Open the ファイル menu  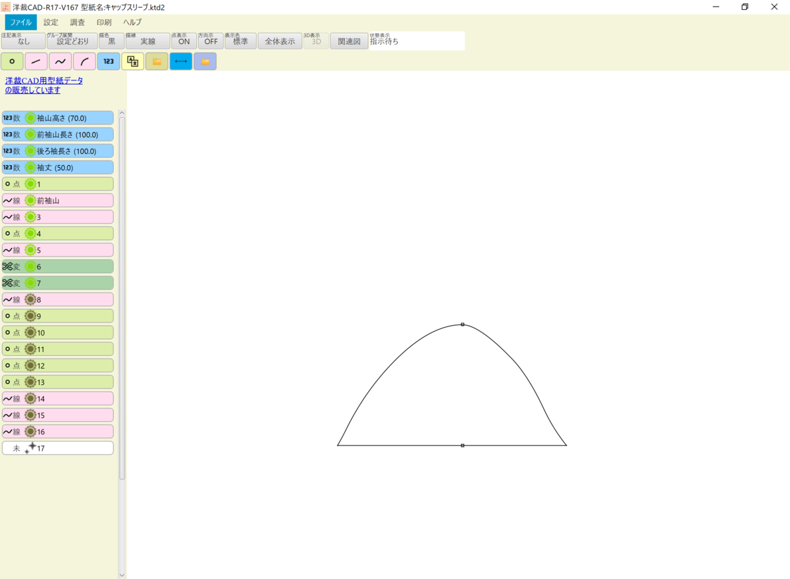point(20,22)
